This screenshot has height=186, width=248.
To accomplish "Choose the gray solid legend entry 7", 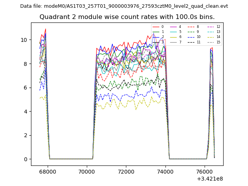I will coord(175,42).
